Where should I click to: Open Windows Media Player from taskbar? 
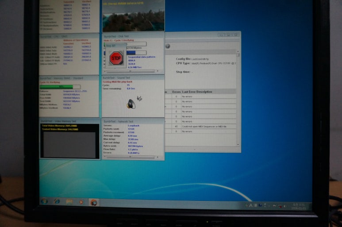click(81, 202)
